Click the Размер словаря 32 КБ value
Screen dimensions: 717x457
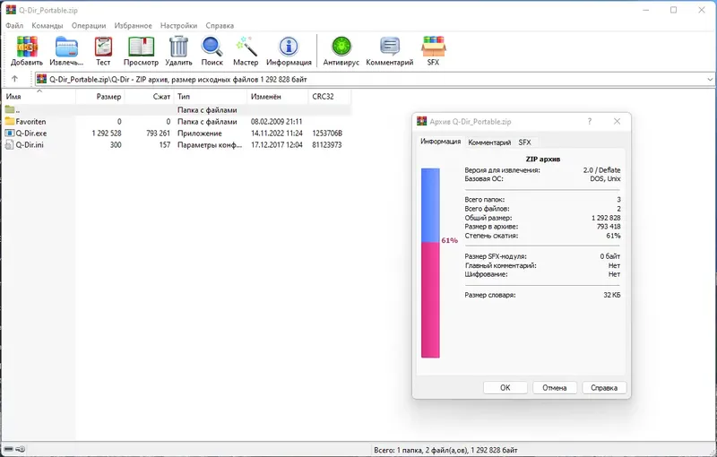pyautogui.click(x=612, y=295)
